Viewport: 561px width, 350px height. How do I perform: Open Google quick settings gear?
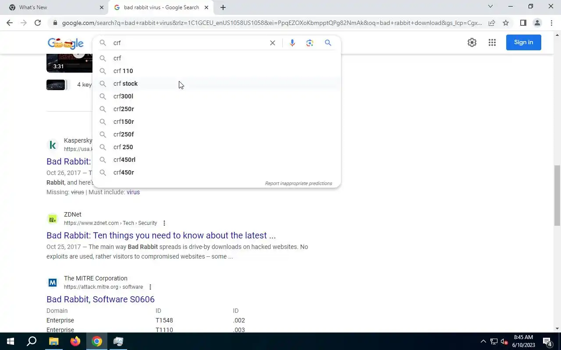(472, 42)
